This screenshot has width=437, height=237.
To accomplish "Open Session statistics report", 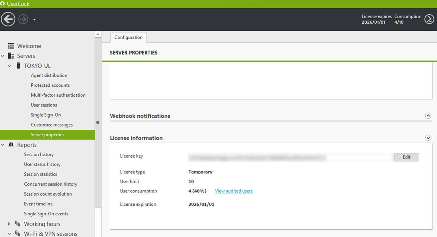I will tap(40, 174).
